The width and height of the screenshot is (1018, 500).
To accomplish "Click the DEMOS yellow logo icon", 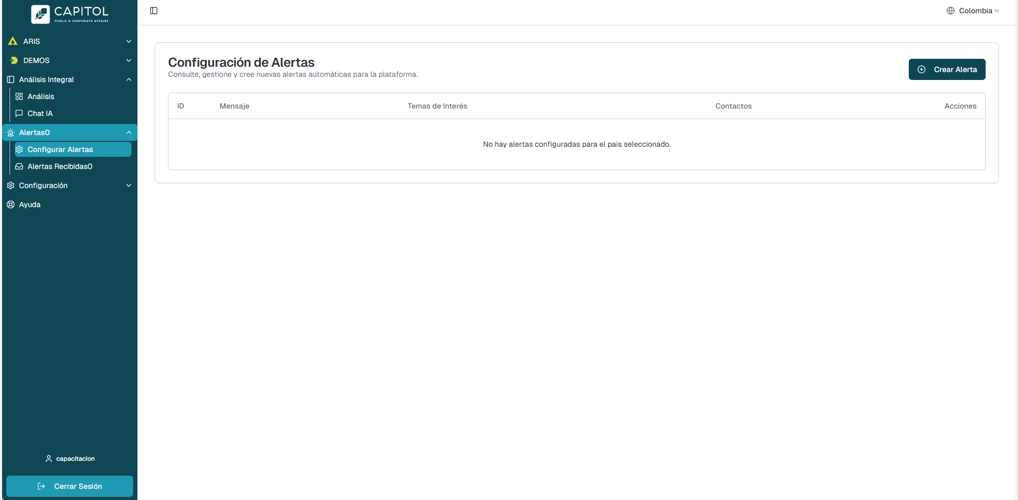I will click(x=14, y=60).
